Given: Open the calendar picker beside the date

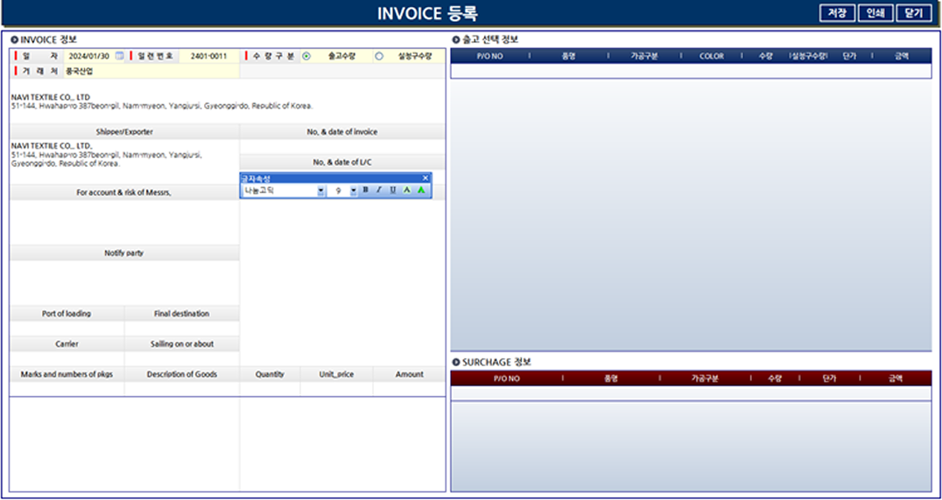Looking at the screenshot, I should pos(120,56).
